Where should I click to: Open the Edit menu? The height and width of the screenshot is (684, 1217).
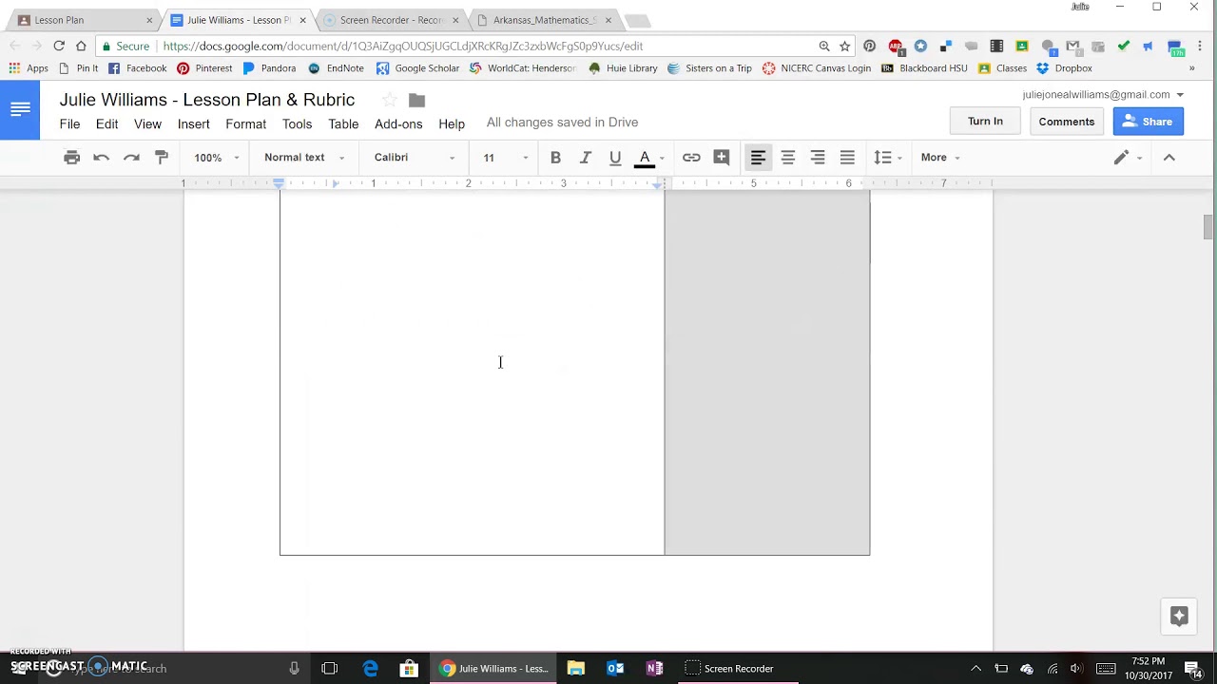[x=106, y=124]
